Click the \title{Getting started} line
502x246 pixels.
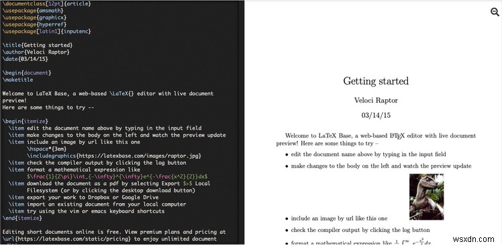click(x=38, y=45)
